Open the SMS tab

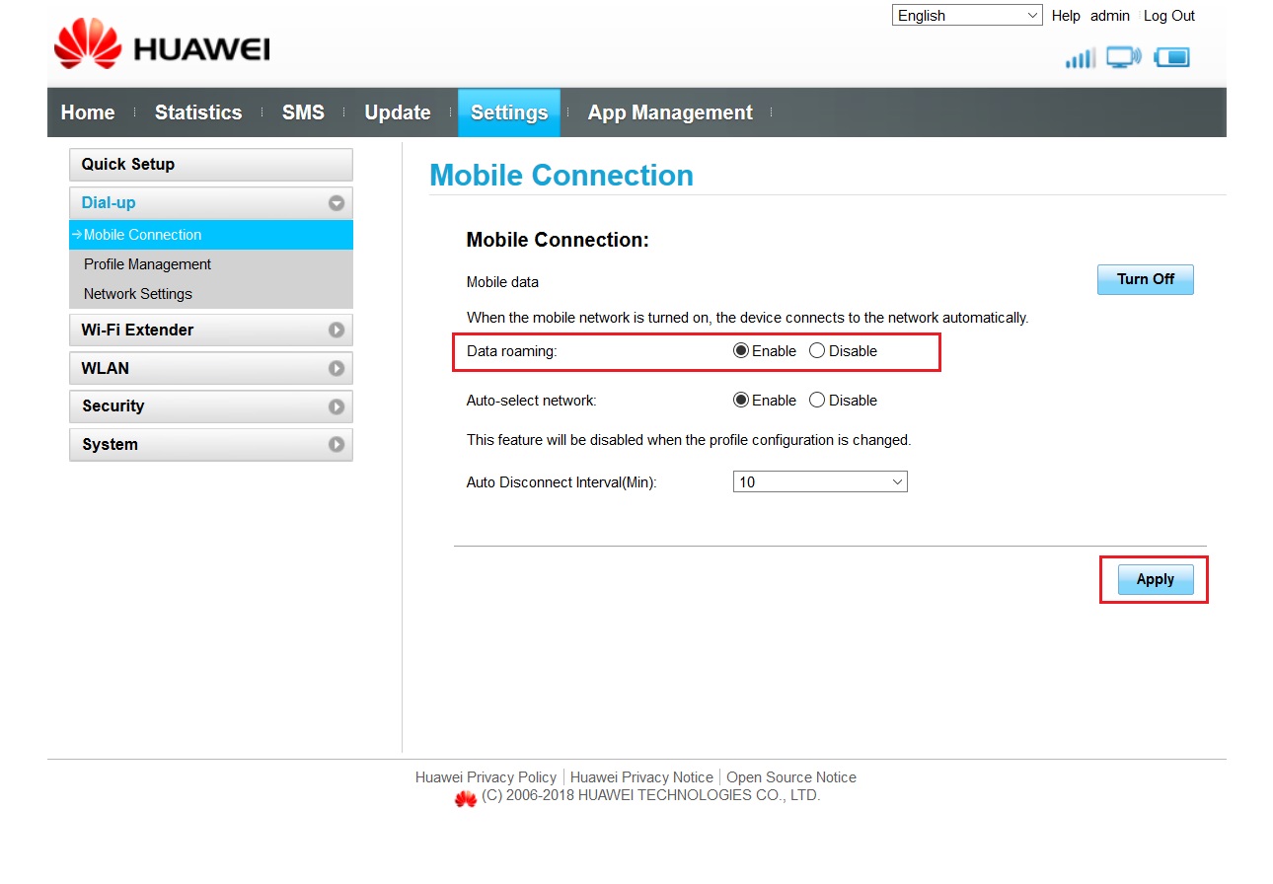[303, 112]
